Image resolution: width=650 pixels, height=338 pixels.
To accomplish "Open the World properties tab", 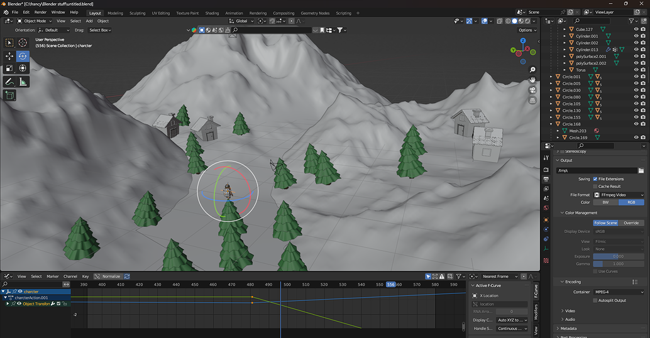I will tap(546, 208).
